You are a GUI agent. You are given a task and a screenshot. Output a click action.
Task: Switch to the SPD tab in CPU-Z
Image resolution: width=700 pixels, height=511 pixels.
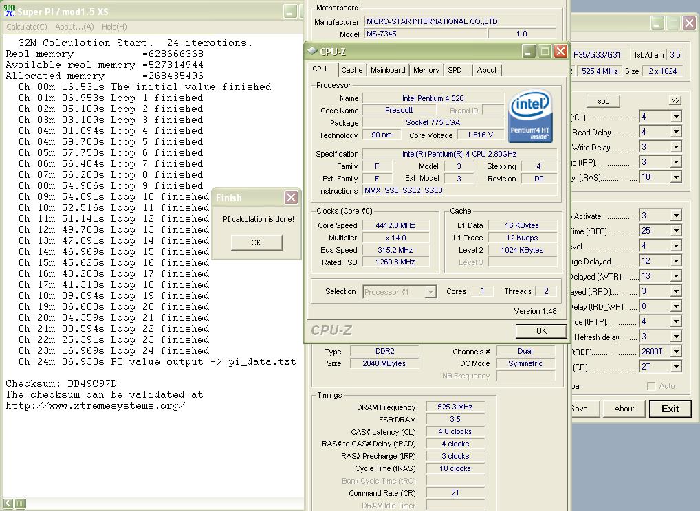click(x=455, y=70)
